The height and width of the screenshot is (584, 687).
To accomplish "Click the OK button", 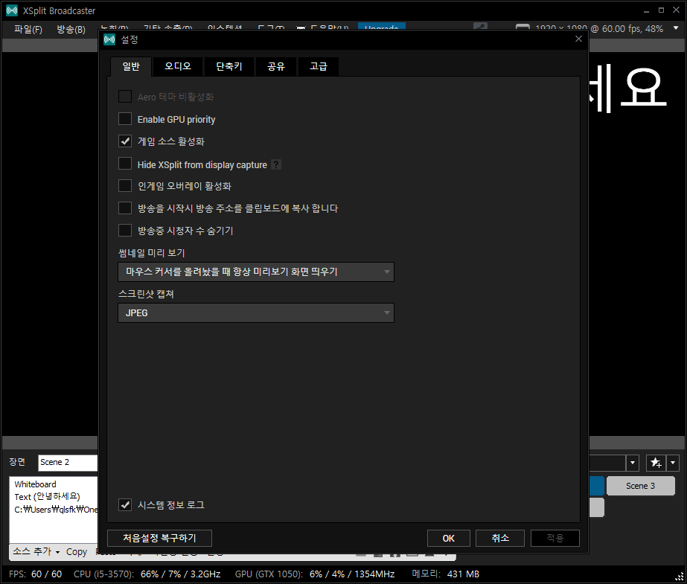I will pos(449,538).
